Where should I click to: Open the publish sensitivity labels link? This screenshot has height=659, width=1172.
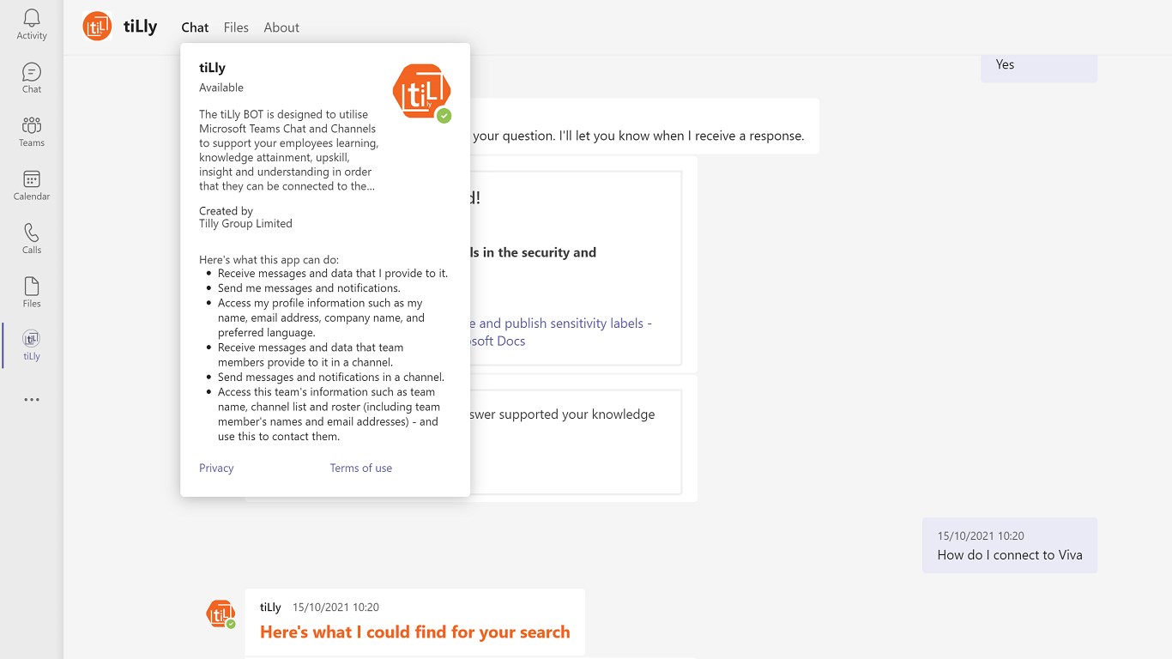[561, 332]
